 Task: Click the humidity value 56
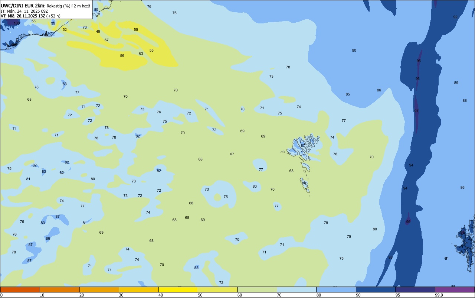[122, 56]
